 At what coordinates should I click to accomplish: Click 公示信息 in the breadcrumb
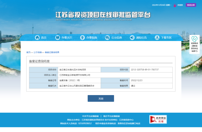[x=37, y=52]
